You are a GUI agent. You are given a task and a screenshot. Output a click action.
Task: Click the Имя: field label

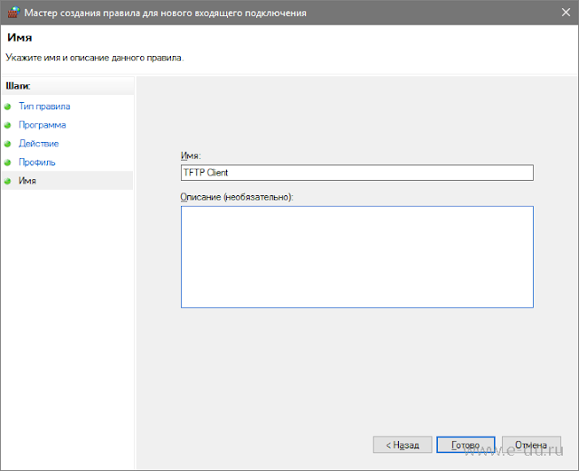pyautogui.click(x=191, y=155)
